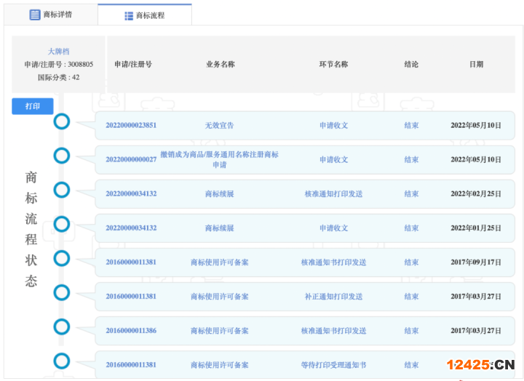524x381 pixels.
Task: Switch to the 商标详情 tab
Action: [51, 15]
